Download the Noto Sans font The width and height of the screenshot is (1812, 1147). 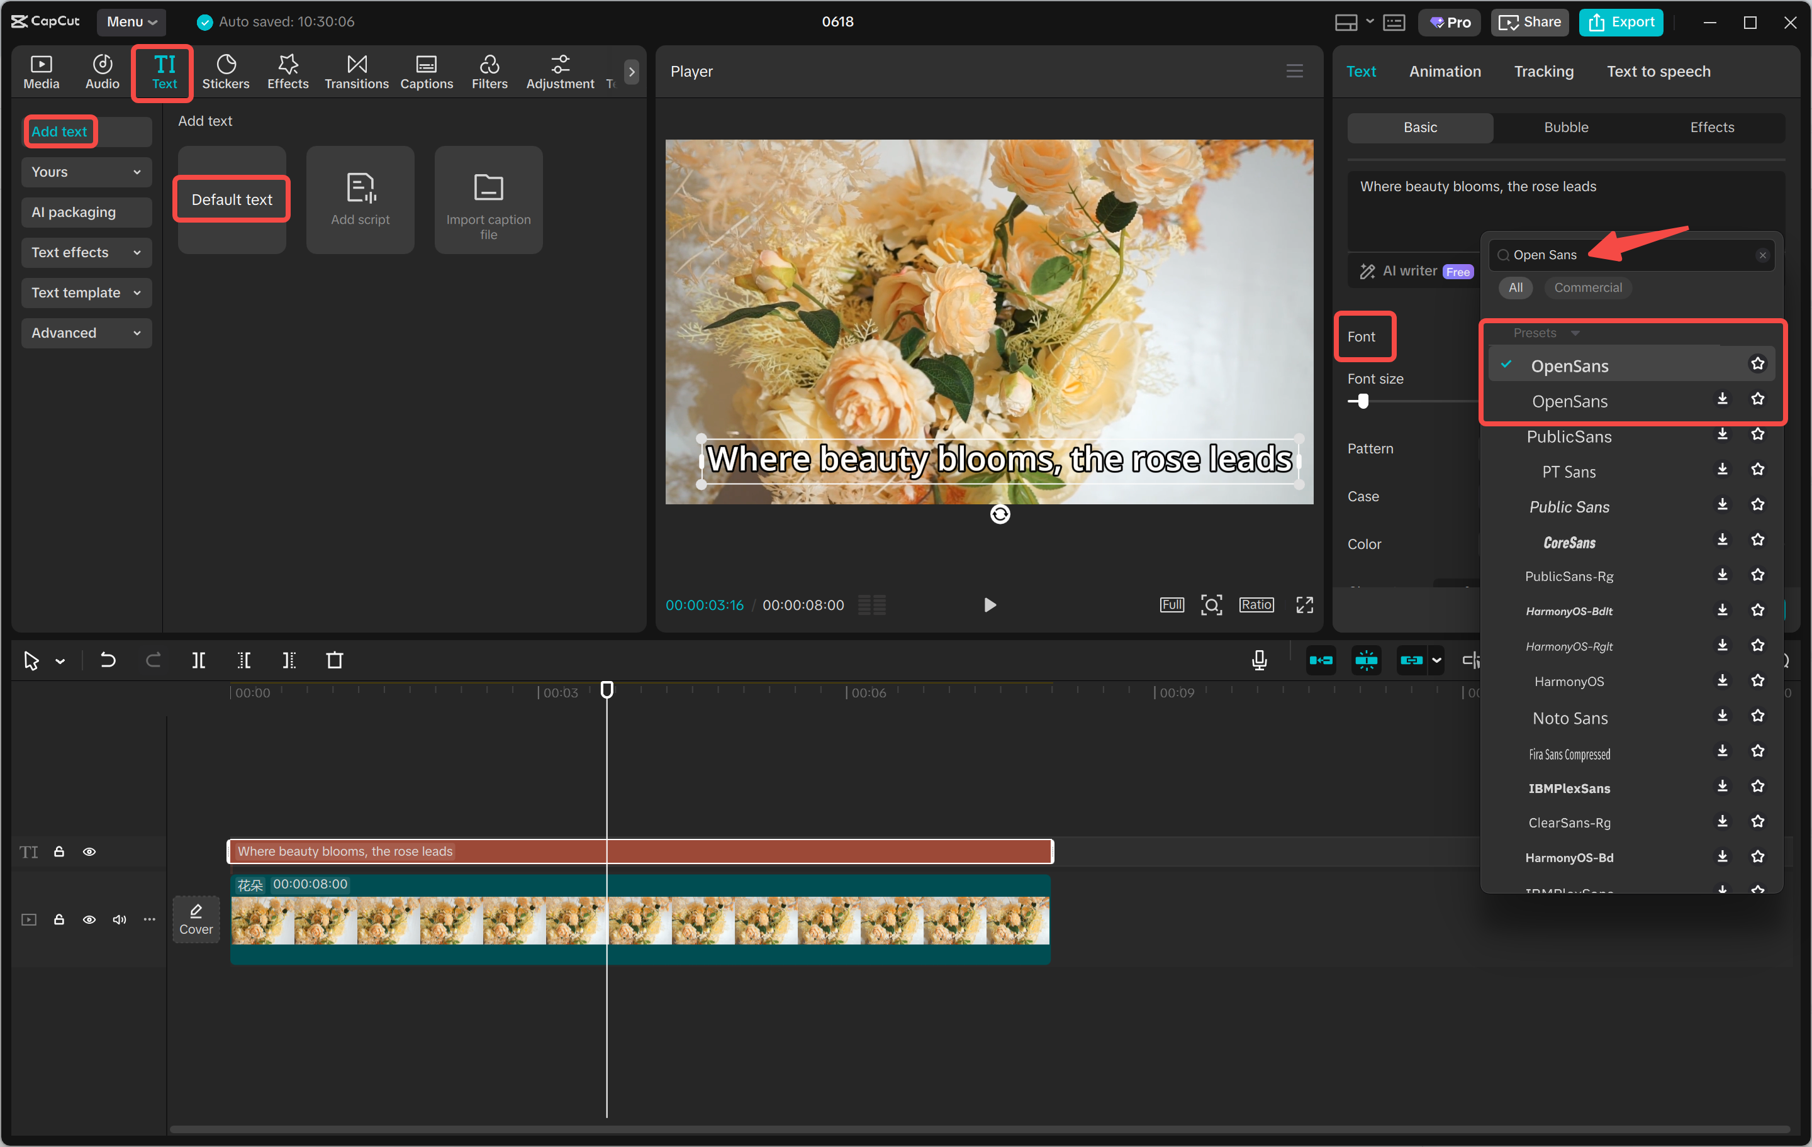coord(1721,716)
